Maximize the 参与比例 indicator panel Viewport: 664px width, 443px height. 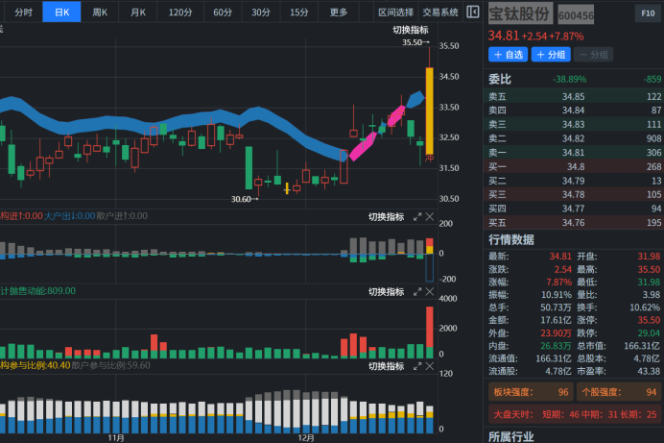click(417, 366)
